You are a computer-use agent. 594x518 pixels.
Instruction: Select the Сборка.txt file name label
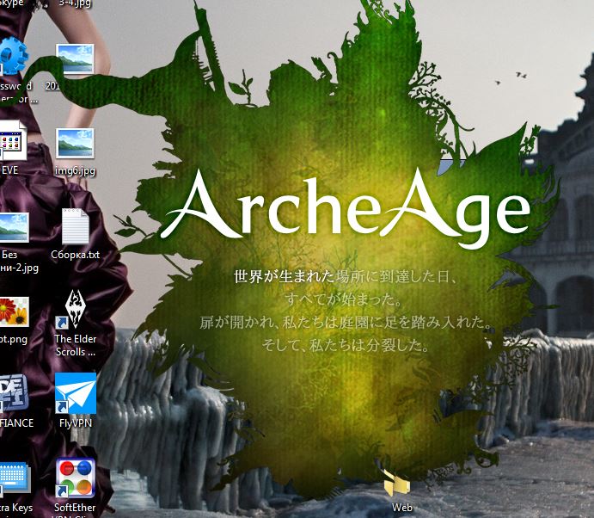pos(76,255)
